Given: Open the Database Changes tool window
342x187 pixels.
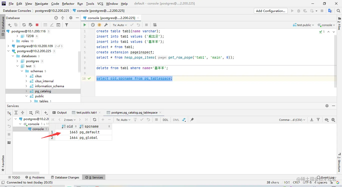Looking at the screenshot, I should (x=65, y=177).
